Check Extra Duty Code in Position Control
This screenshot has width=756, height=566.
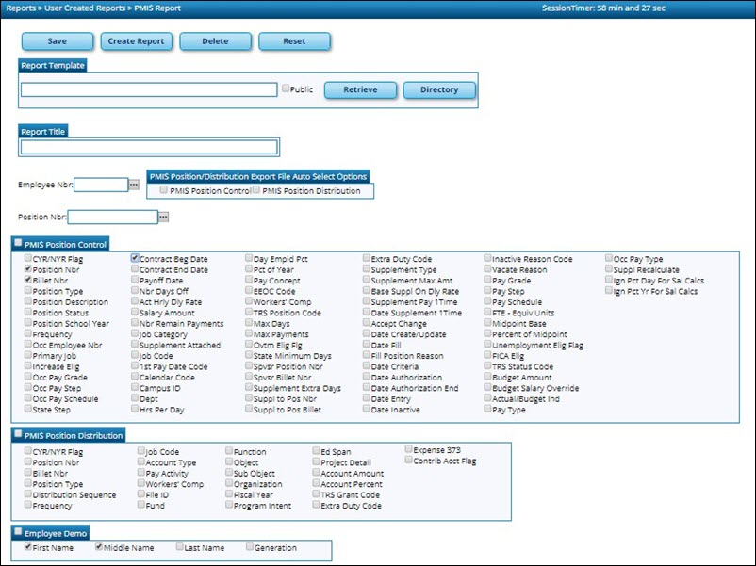(x=367, y=258)
